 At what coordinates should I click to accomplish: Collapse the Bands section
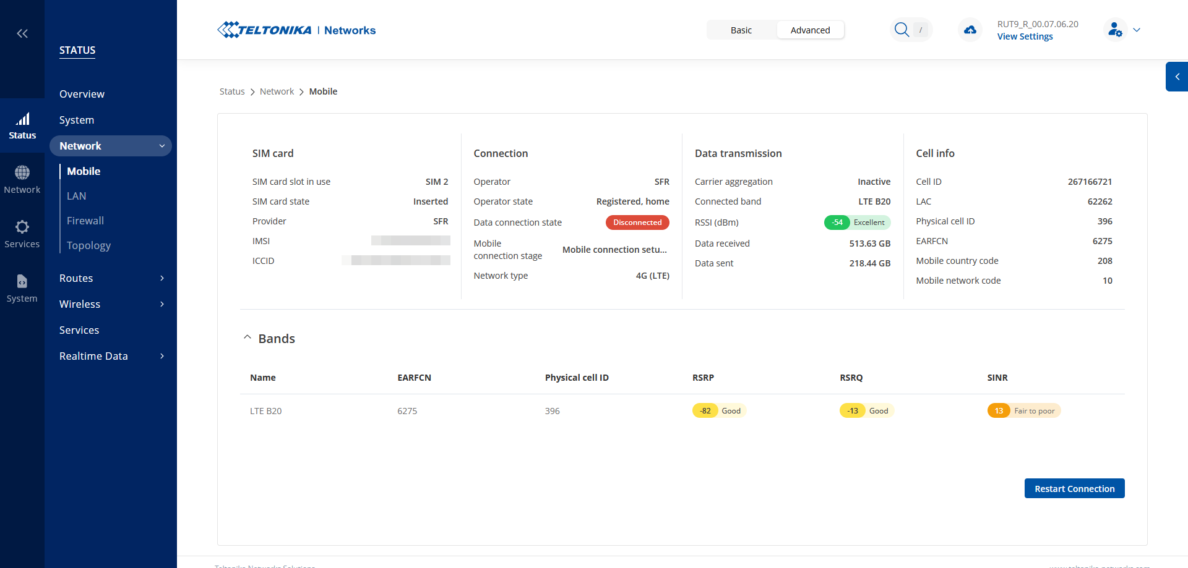[x=247, y=338]
